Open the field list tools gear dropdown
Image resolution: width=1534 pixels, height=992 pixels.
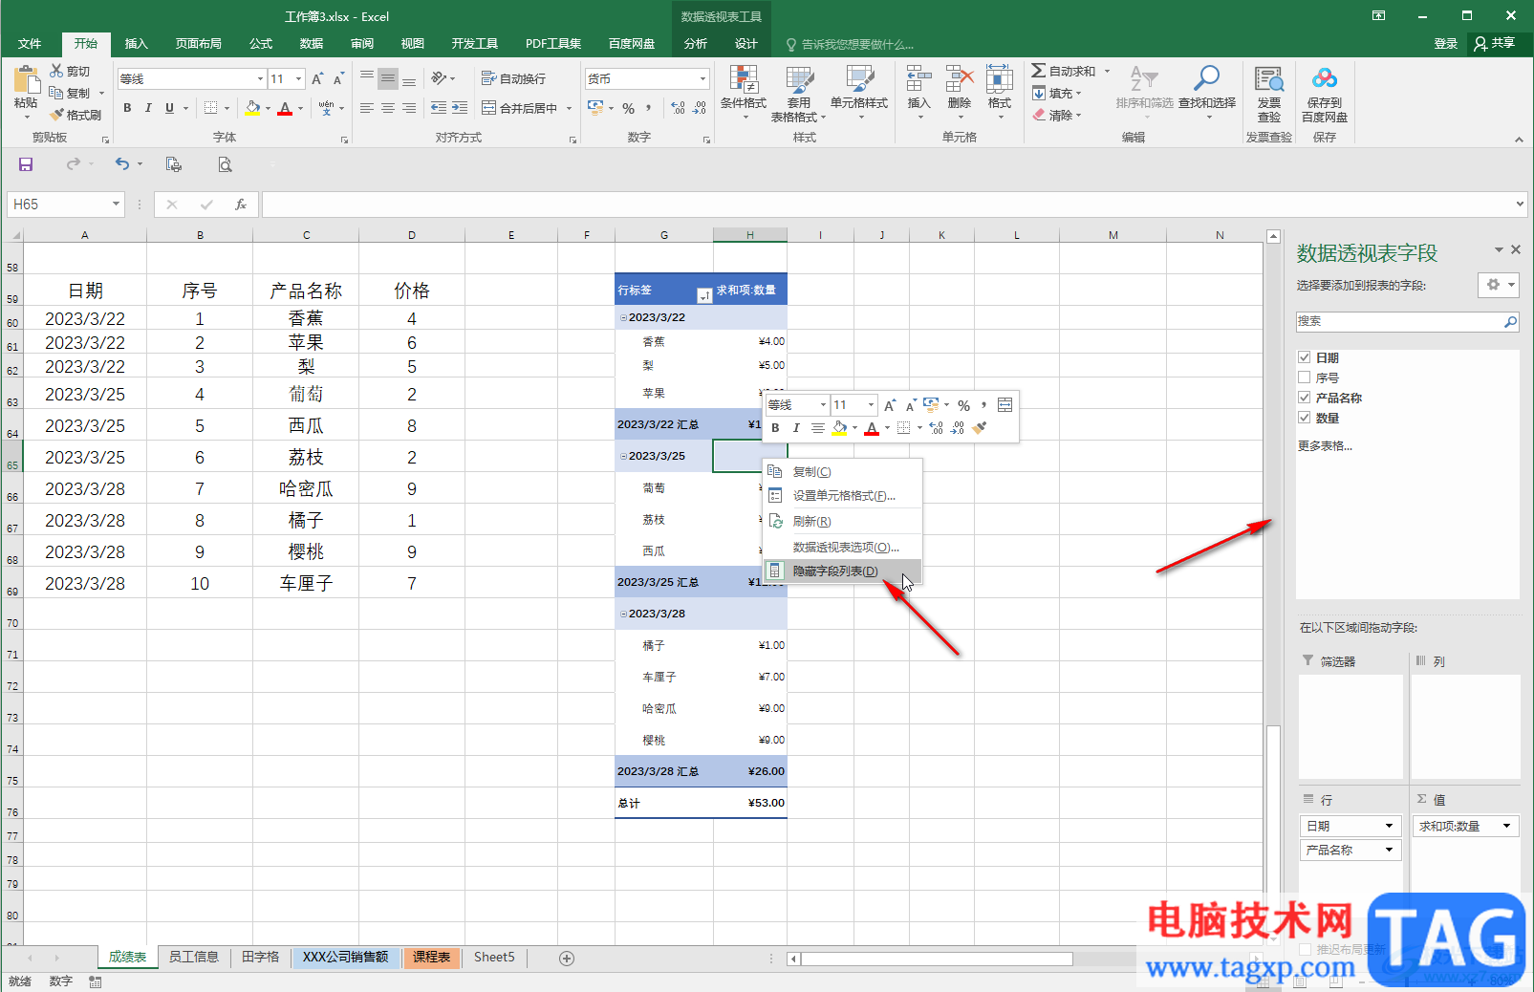[x=1498, y=285]
